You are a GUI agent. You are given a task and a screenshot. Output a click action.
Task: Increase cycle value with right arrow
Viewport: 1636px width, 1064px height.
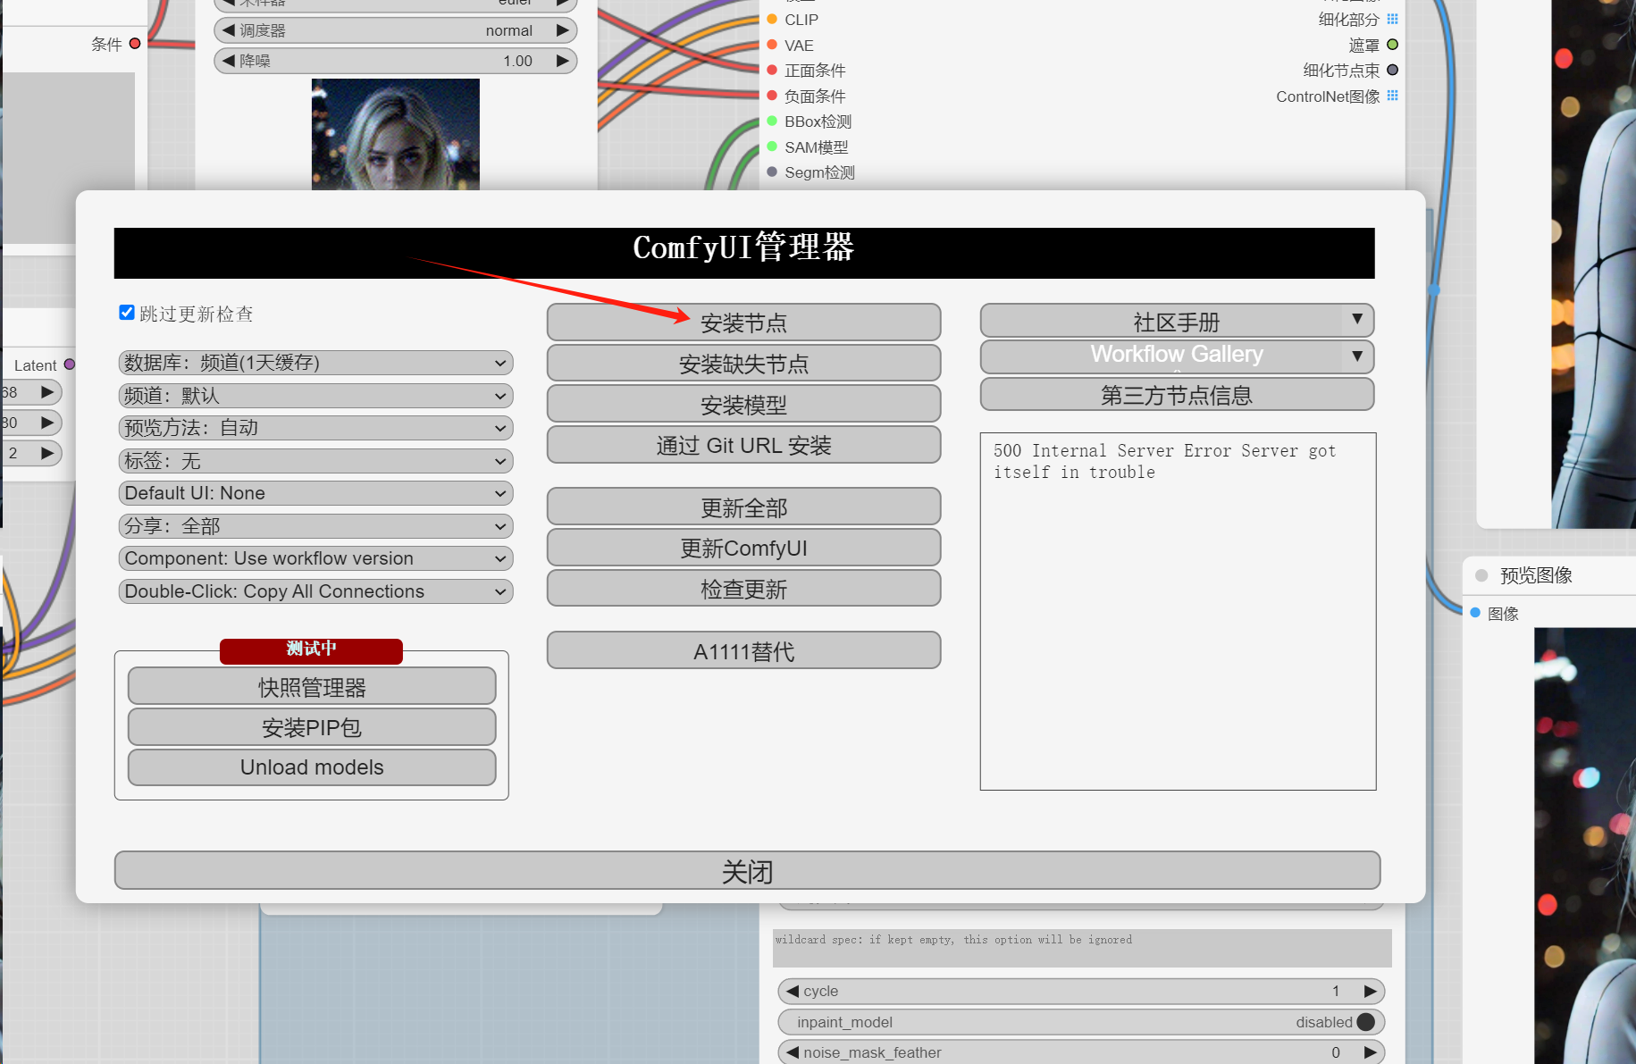[1368, 991]
